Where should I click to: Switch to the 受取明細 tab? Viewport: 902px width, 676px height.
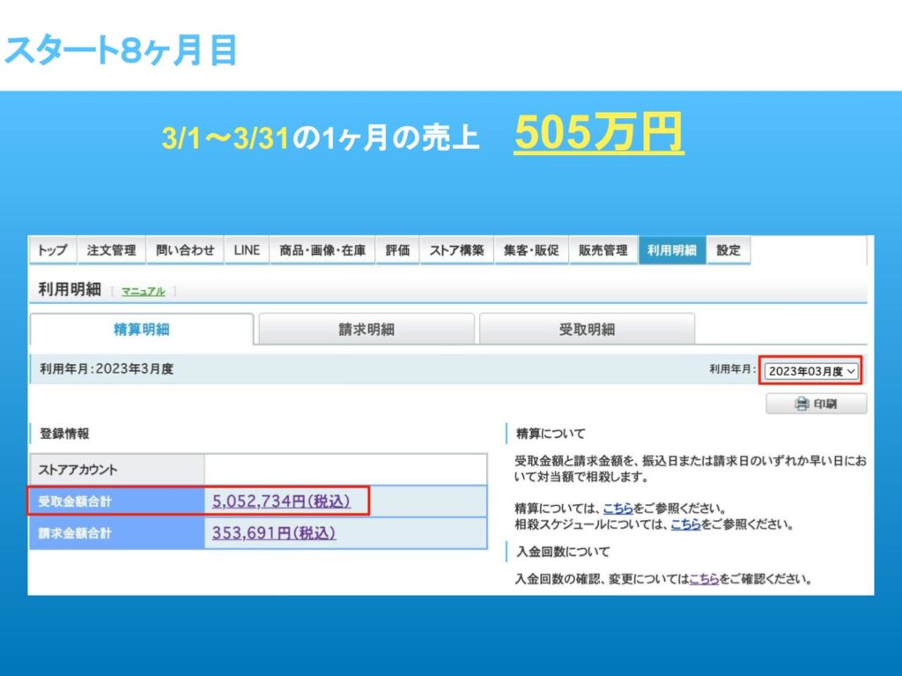[587, 330]
